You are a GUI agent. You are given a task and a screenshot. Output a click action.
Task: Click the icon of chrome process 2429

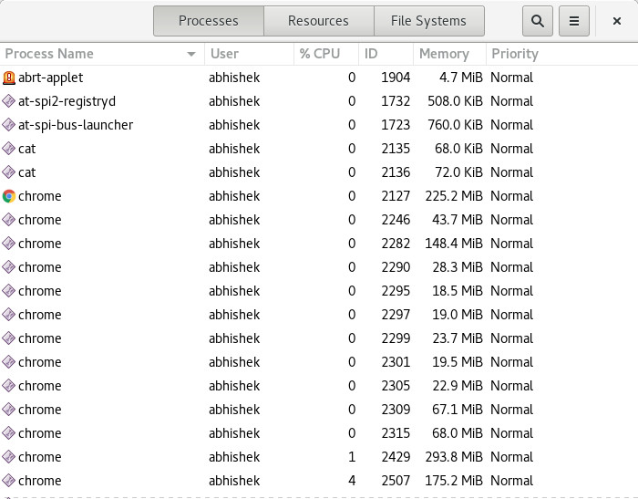coord(9,457)
